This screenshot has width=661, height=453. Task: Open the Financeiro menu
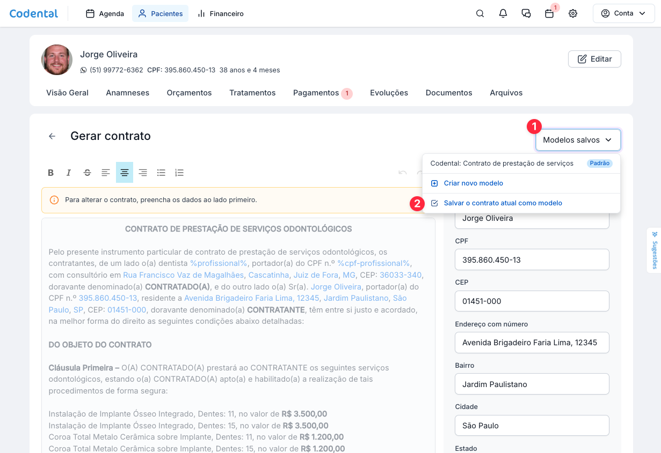point(221,13)
